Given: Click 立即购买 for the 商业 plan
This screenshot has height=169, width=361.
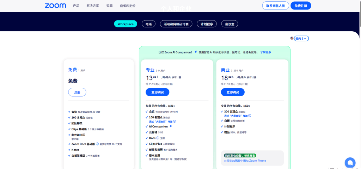Looking at the screenshot, I should pos(233,92).
